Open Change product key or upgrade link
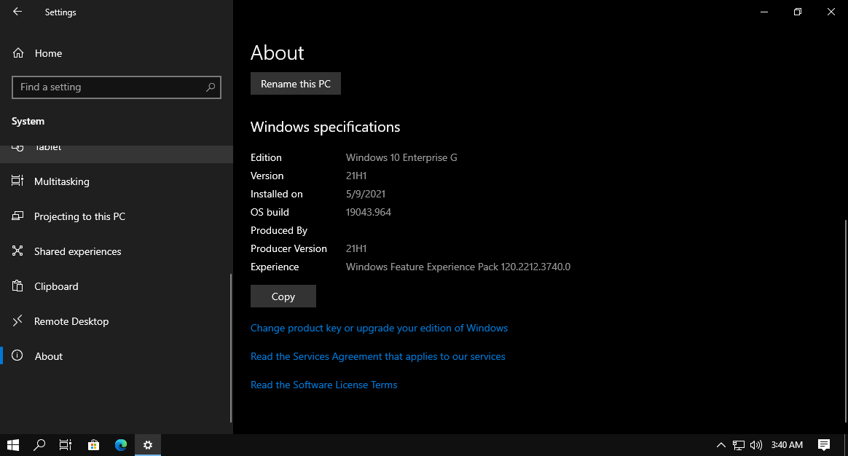The height and width of the screenshot is (456, 848). click(379, 328)
